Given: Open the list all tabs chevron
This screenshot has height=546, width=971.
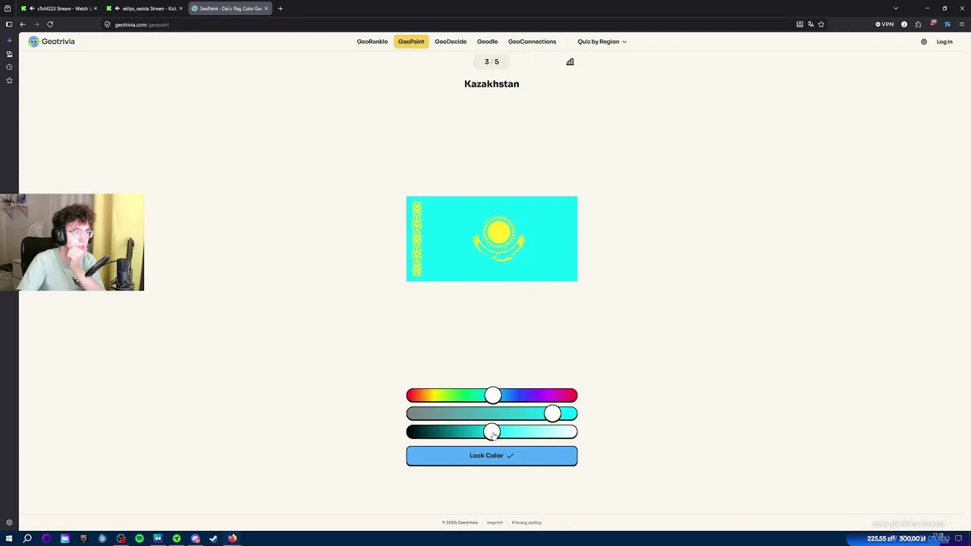Looking at the screenshot, I should (896, 8).
